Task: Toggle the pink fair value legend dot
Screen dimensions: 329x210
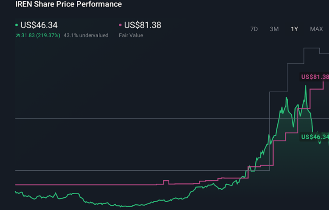Action: point(121,25)
